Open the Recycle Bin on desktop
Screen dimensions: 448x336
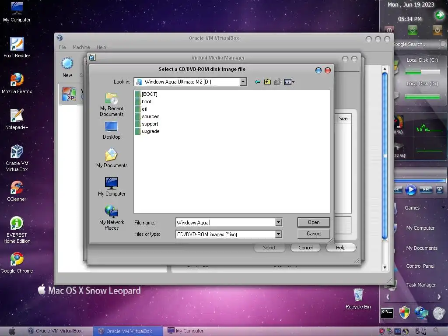(358, 299)
